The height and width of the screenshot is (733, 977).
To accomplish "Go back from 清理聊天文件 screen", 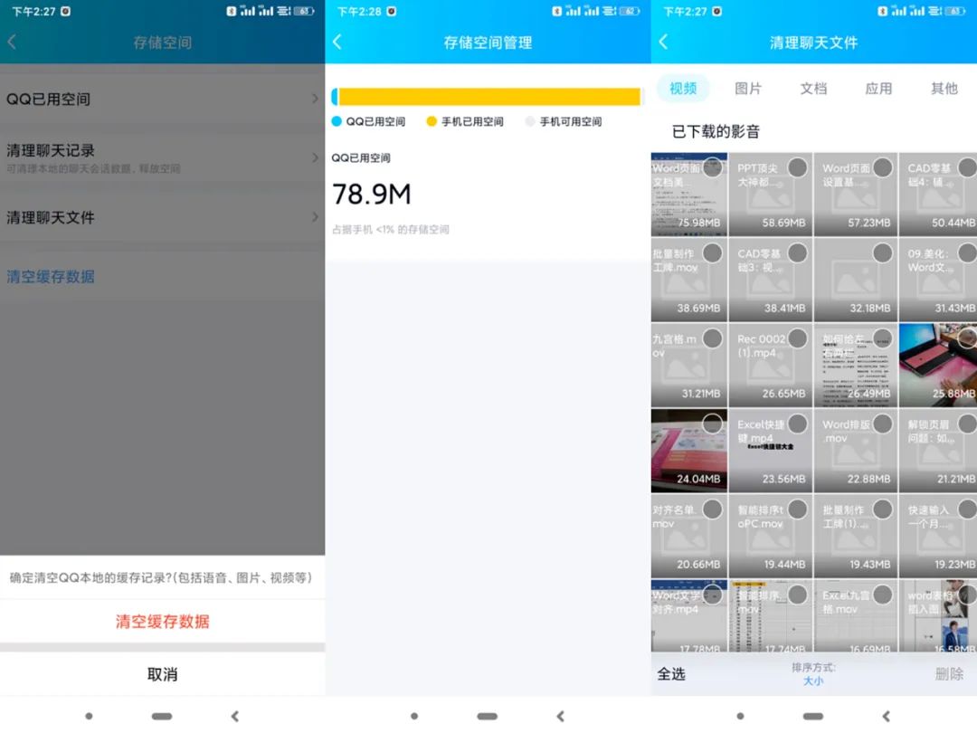I will coord(663,42).
